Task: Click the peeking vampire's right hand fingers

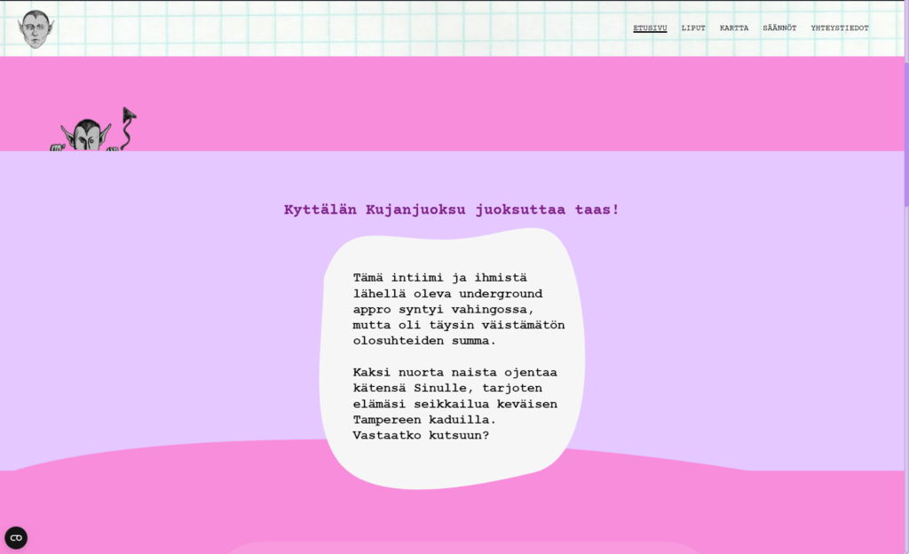Action: point(113,147)
